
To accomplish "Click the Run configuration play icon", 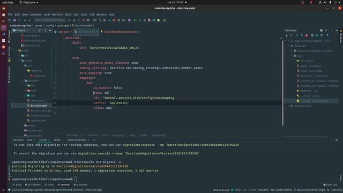I will [69, 20].
